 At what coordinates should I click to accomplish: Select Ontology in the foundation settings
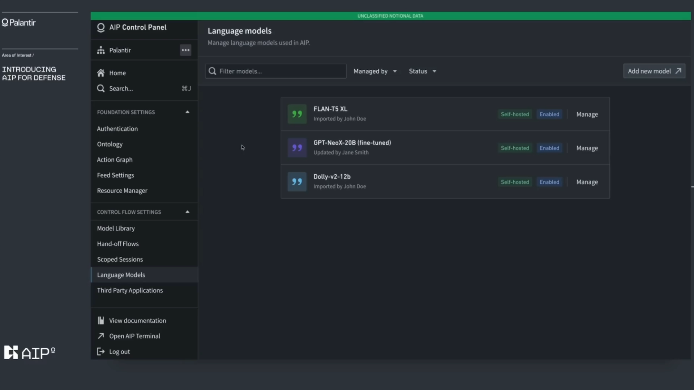110,144
